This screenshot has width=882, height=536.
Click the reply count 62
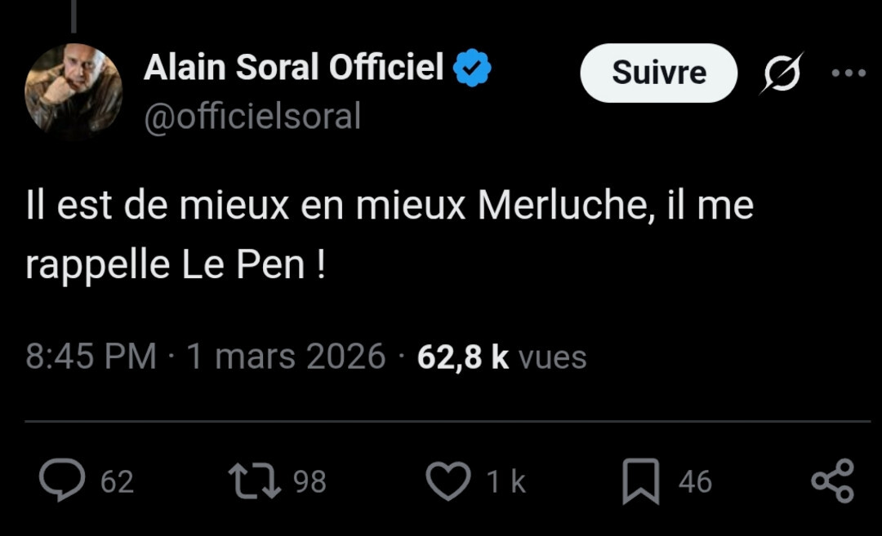[117, 481]
